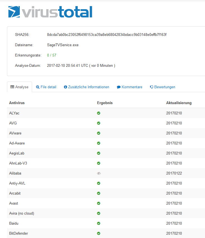Select the SHA256 hash value
This screenshot has height=238, width=205.
107,35
